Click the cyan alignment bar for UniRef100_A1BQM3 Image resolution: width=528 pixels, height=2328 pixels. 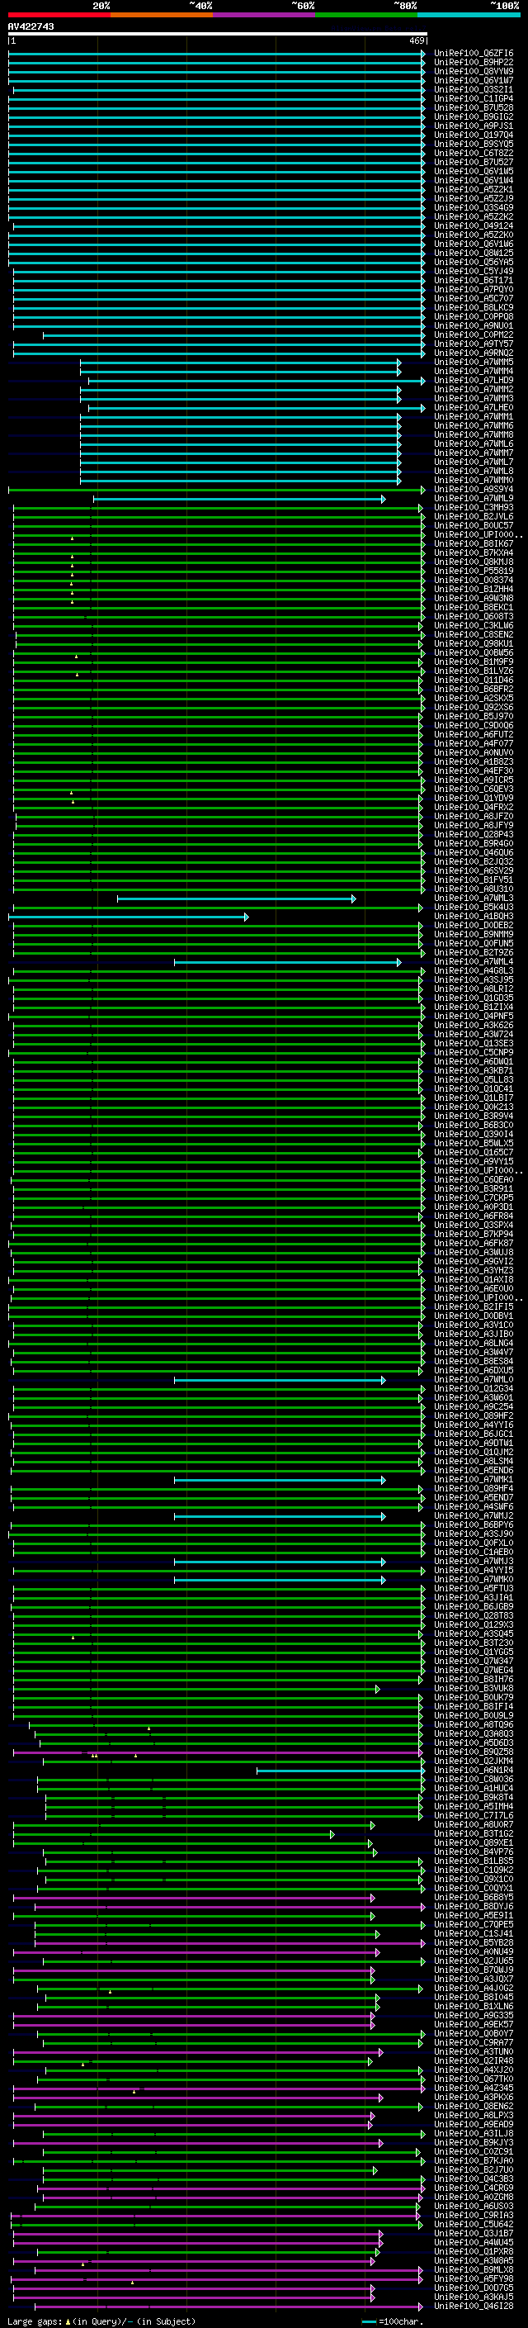(x=128, y=917)
